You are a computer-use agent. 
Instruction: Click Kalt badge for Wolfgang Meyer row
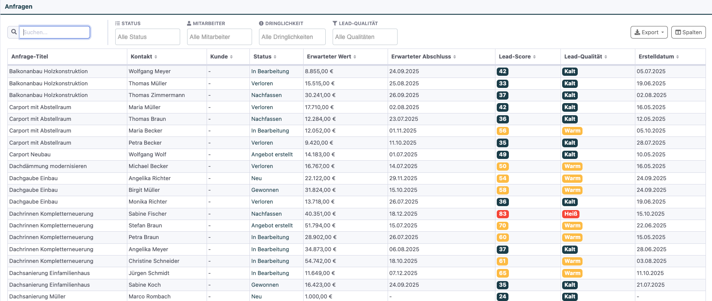point(570,71)
